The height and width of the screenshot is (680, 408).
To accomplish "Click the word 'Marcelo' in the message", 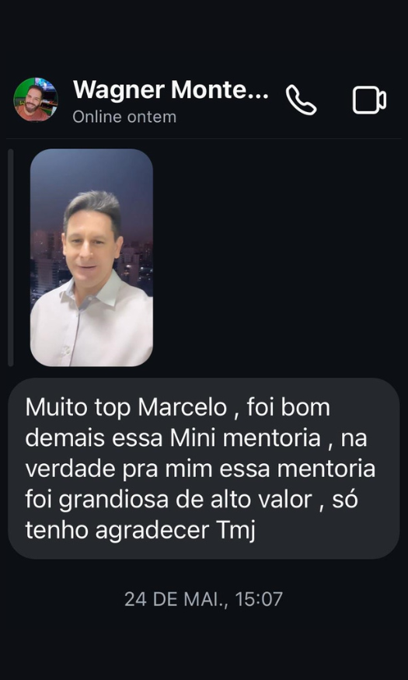I will 183,408.
